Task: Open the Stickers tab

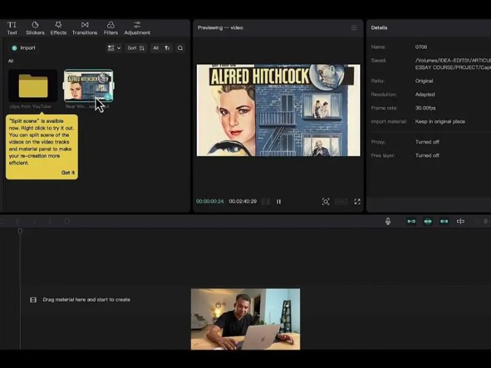Action: coord(35,28)
